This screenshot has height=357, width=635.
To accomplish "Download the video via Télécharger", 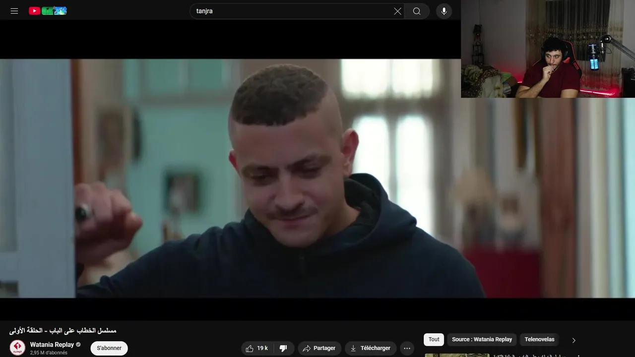I will click(x=371, y=348).
